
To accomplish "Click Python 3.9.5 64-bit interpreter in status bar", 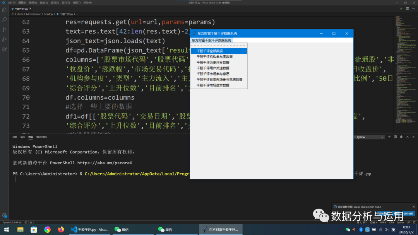I will point(12,223).
